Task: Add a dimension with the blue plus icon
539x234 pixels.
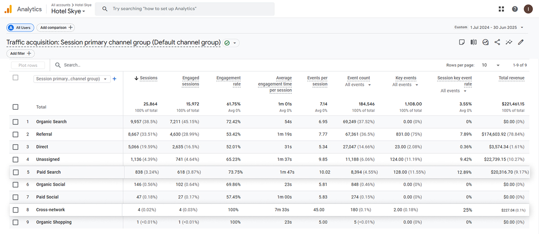Action: point(115,79)
